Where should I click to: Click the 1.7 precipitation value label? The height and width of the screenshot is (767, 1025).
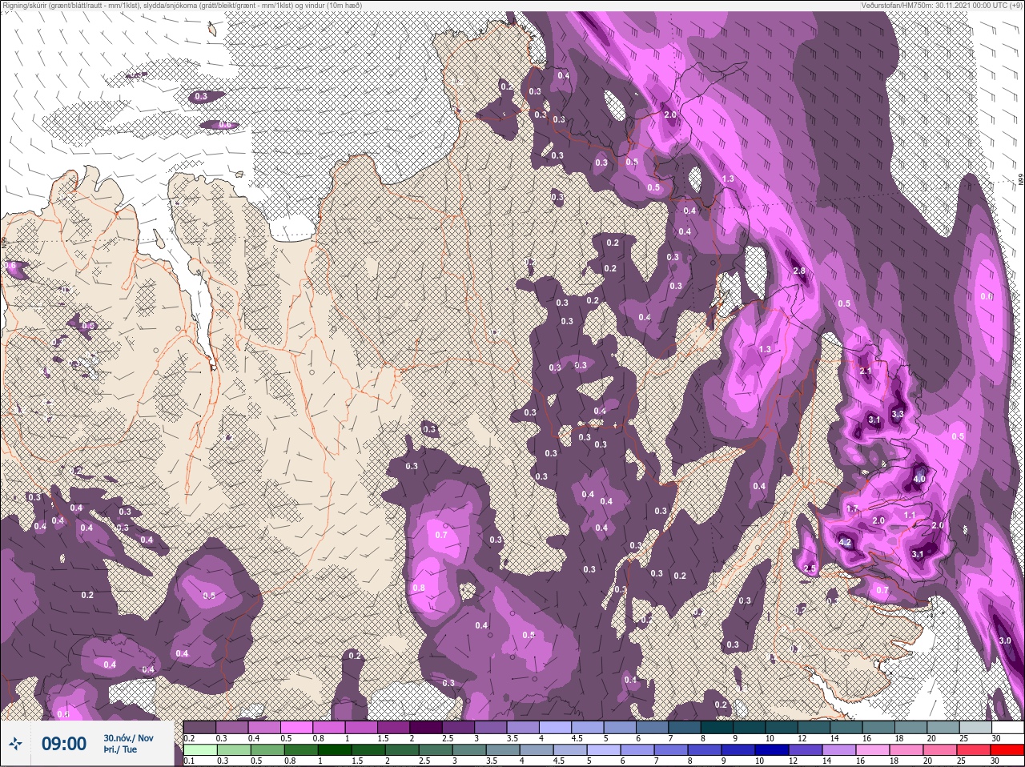[x=852, y=509]
